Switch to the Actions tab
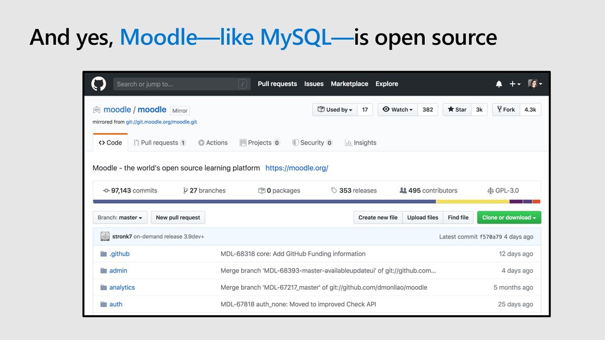This screenshot has width=605, height=340. tap(213, 143)
